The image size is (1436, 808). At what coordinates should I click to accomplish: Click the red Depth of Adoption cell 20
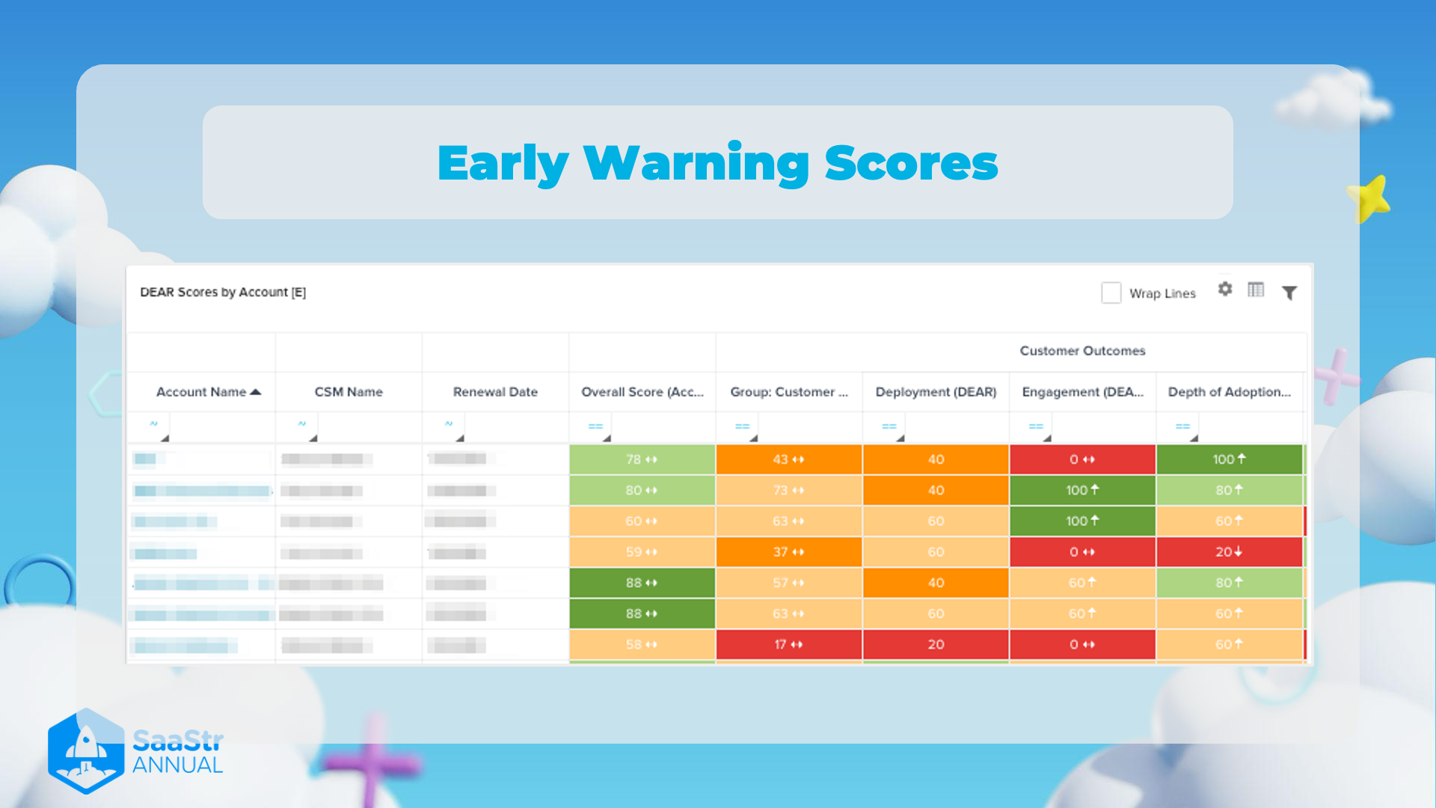point(1229,552)
